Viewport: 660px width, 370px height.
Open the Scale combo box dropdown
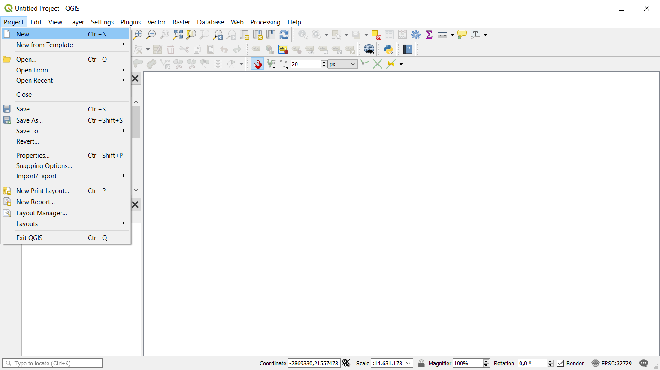pyautogui.click(x=408, y=363)
